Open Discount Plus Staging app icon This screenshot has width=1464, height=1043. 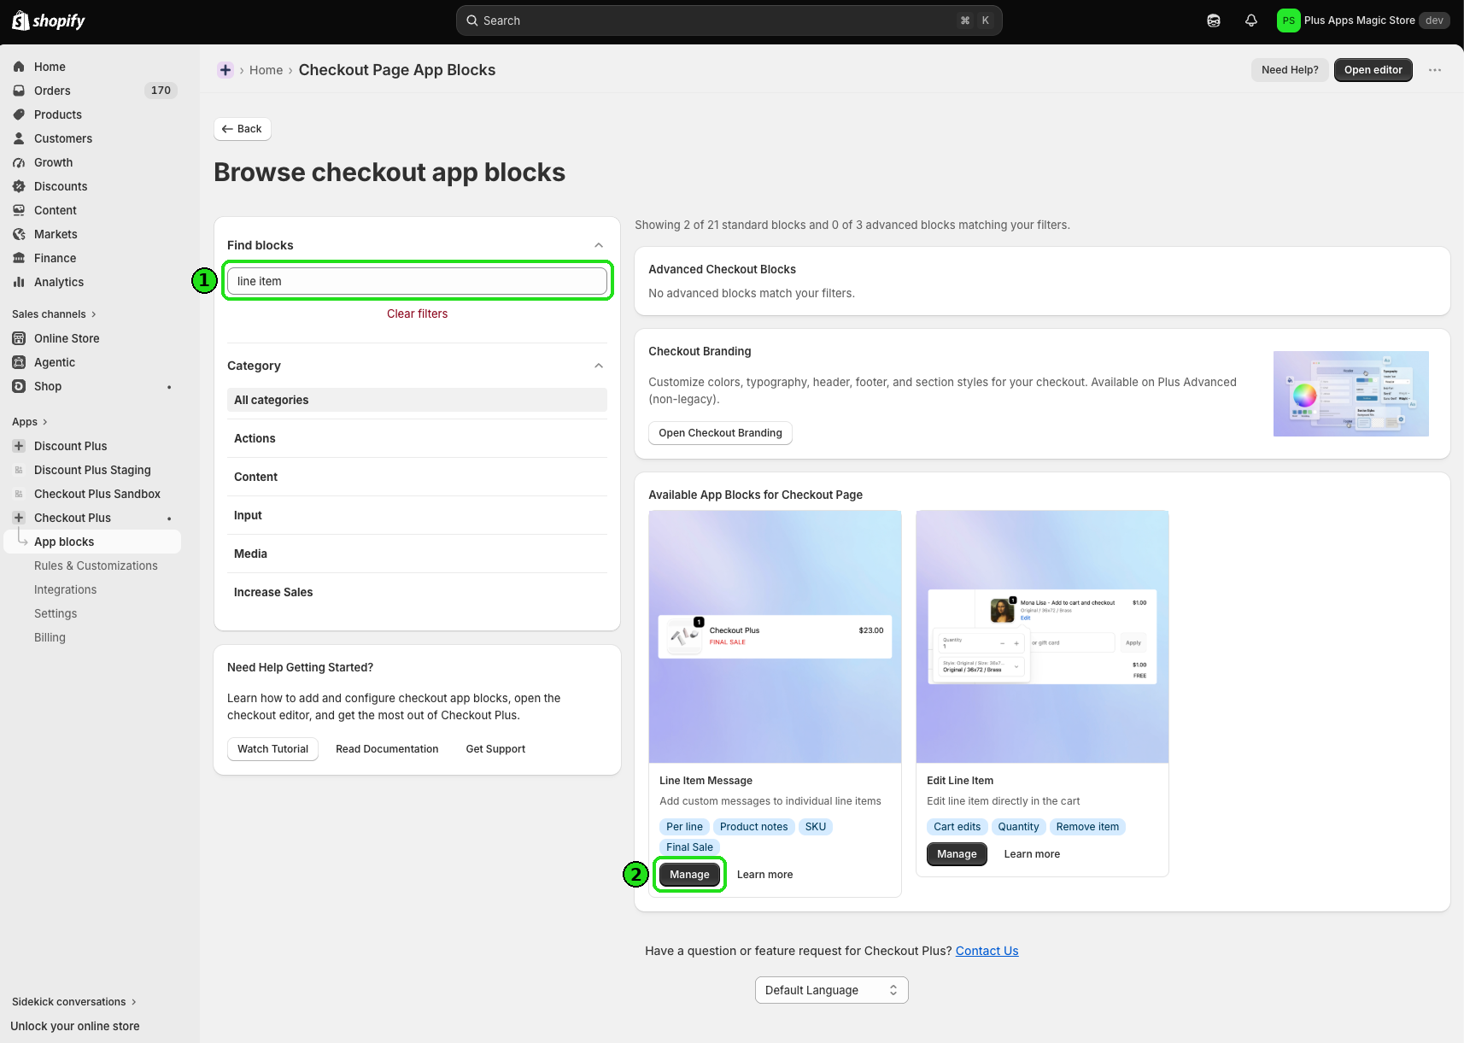[x=19, y=470]
